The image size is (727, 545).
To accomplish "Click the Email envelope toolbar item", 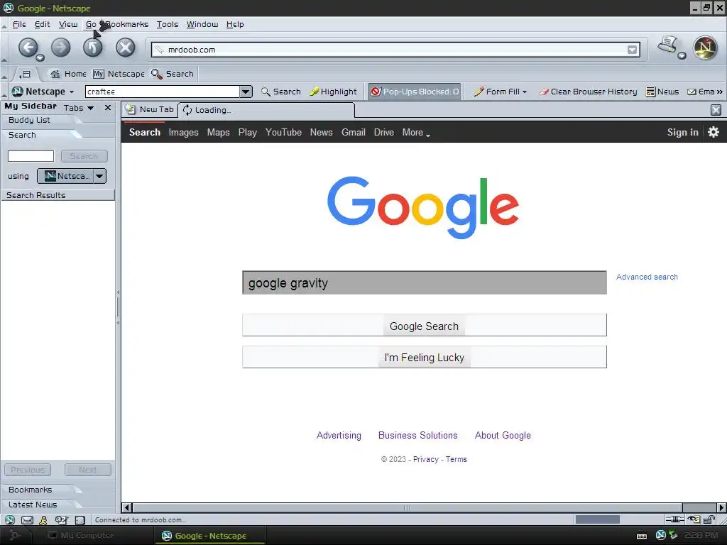I will [x=701, y=92].
